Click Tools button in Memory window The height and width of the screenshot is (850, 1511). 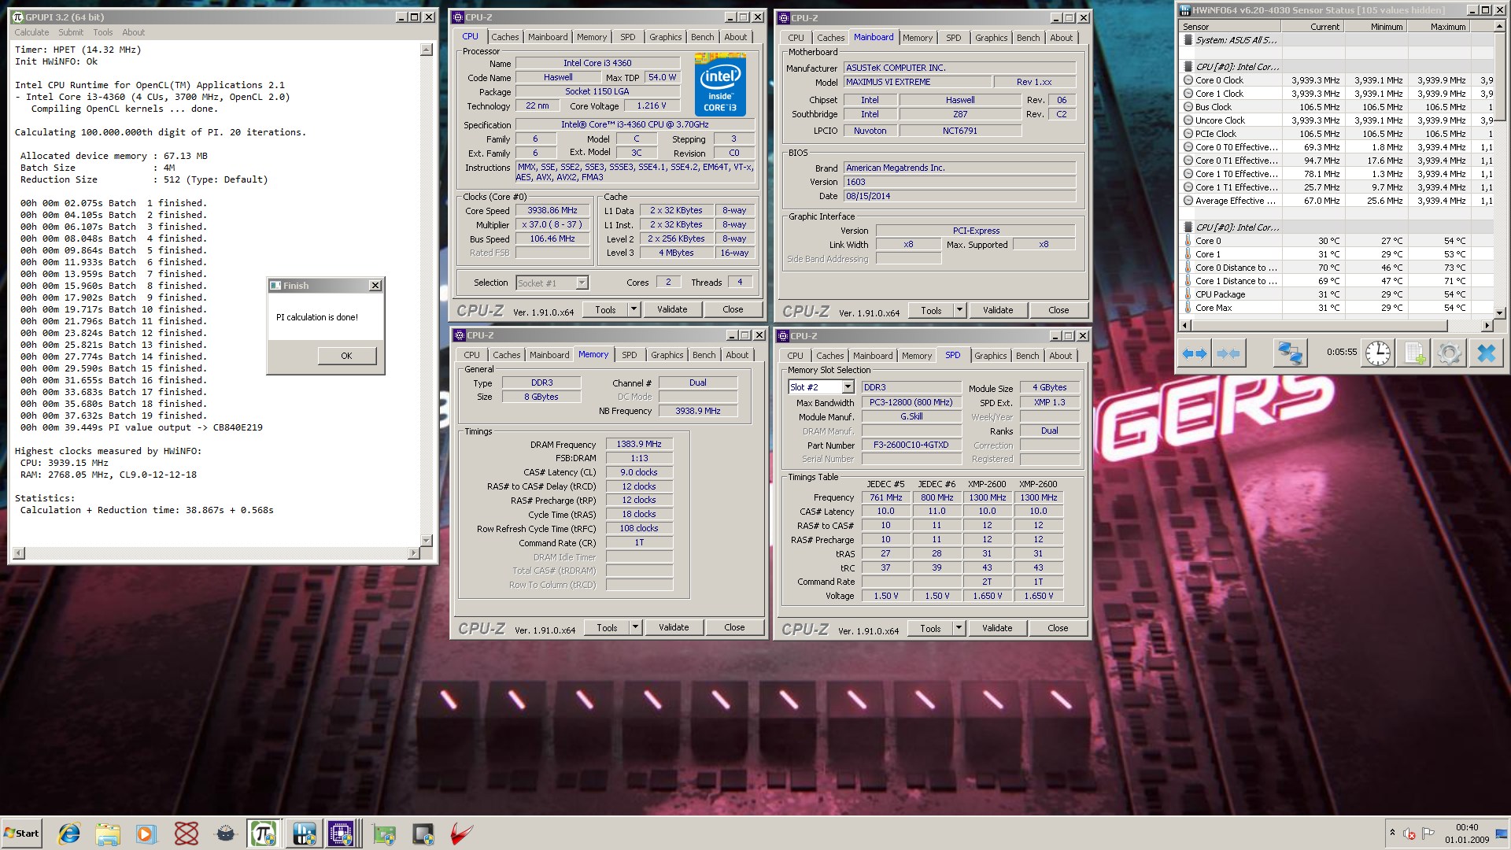(x=607, y=627)
